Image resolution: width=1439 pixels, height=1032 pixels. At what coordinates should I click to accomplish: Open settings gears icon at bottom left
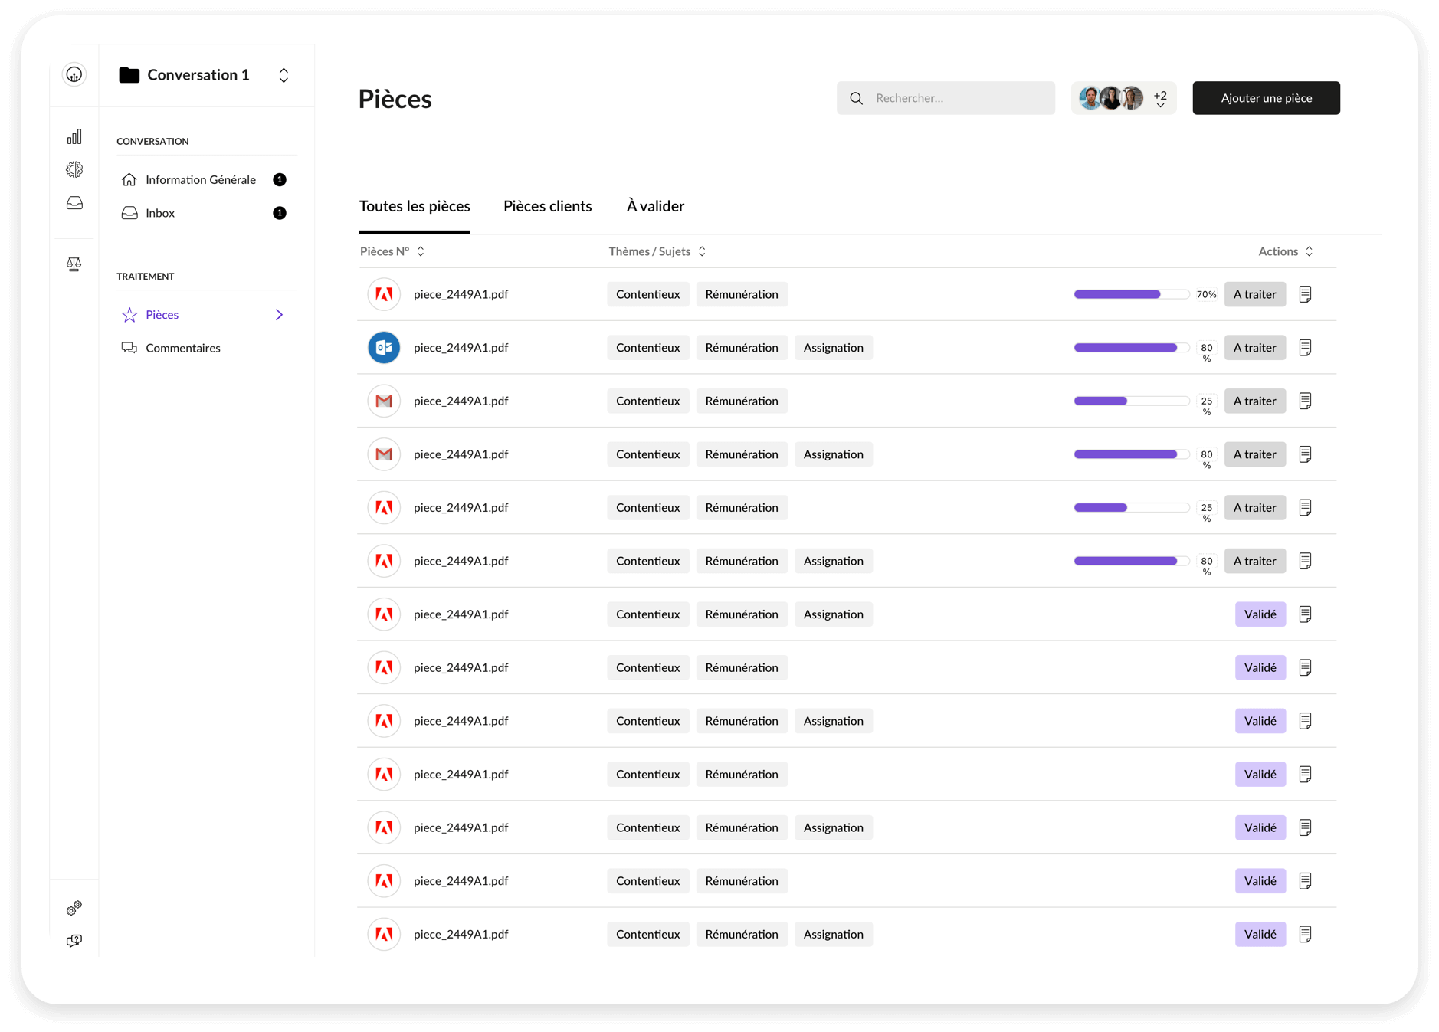(74, 908)
